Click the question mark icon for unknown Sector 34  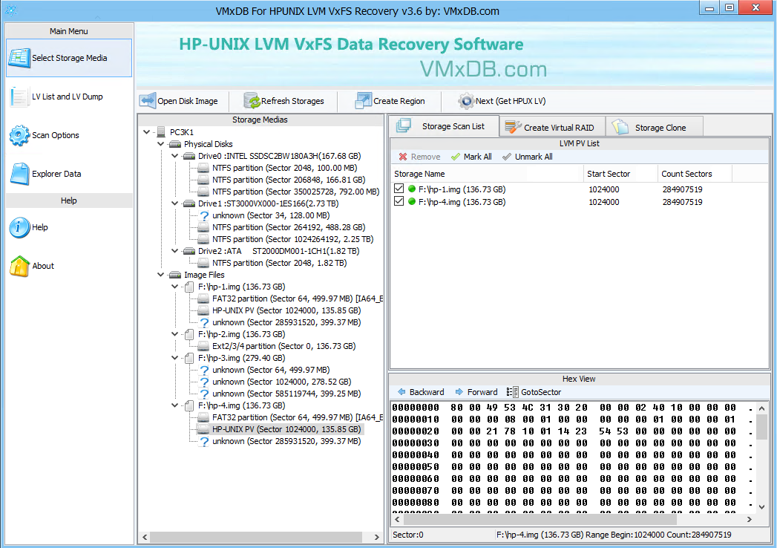point(203,215)
